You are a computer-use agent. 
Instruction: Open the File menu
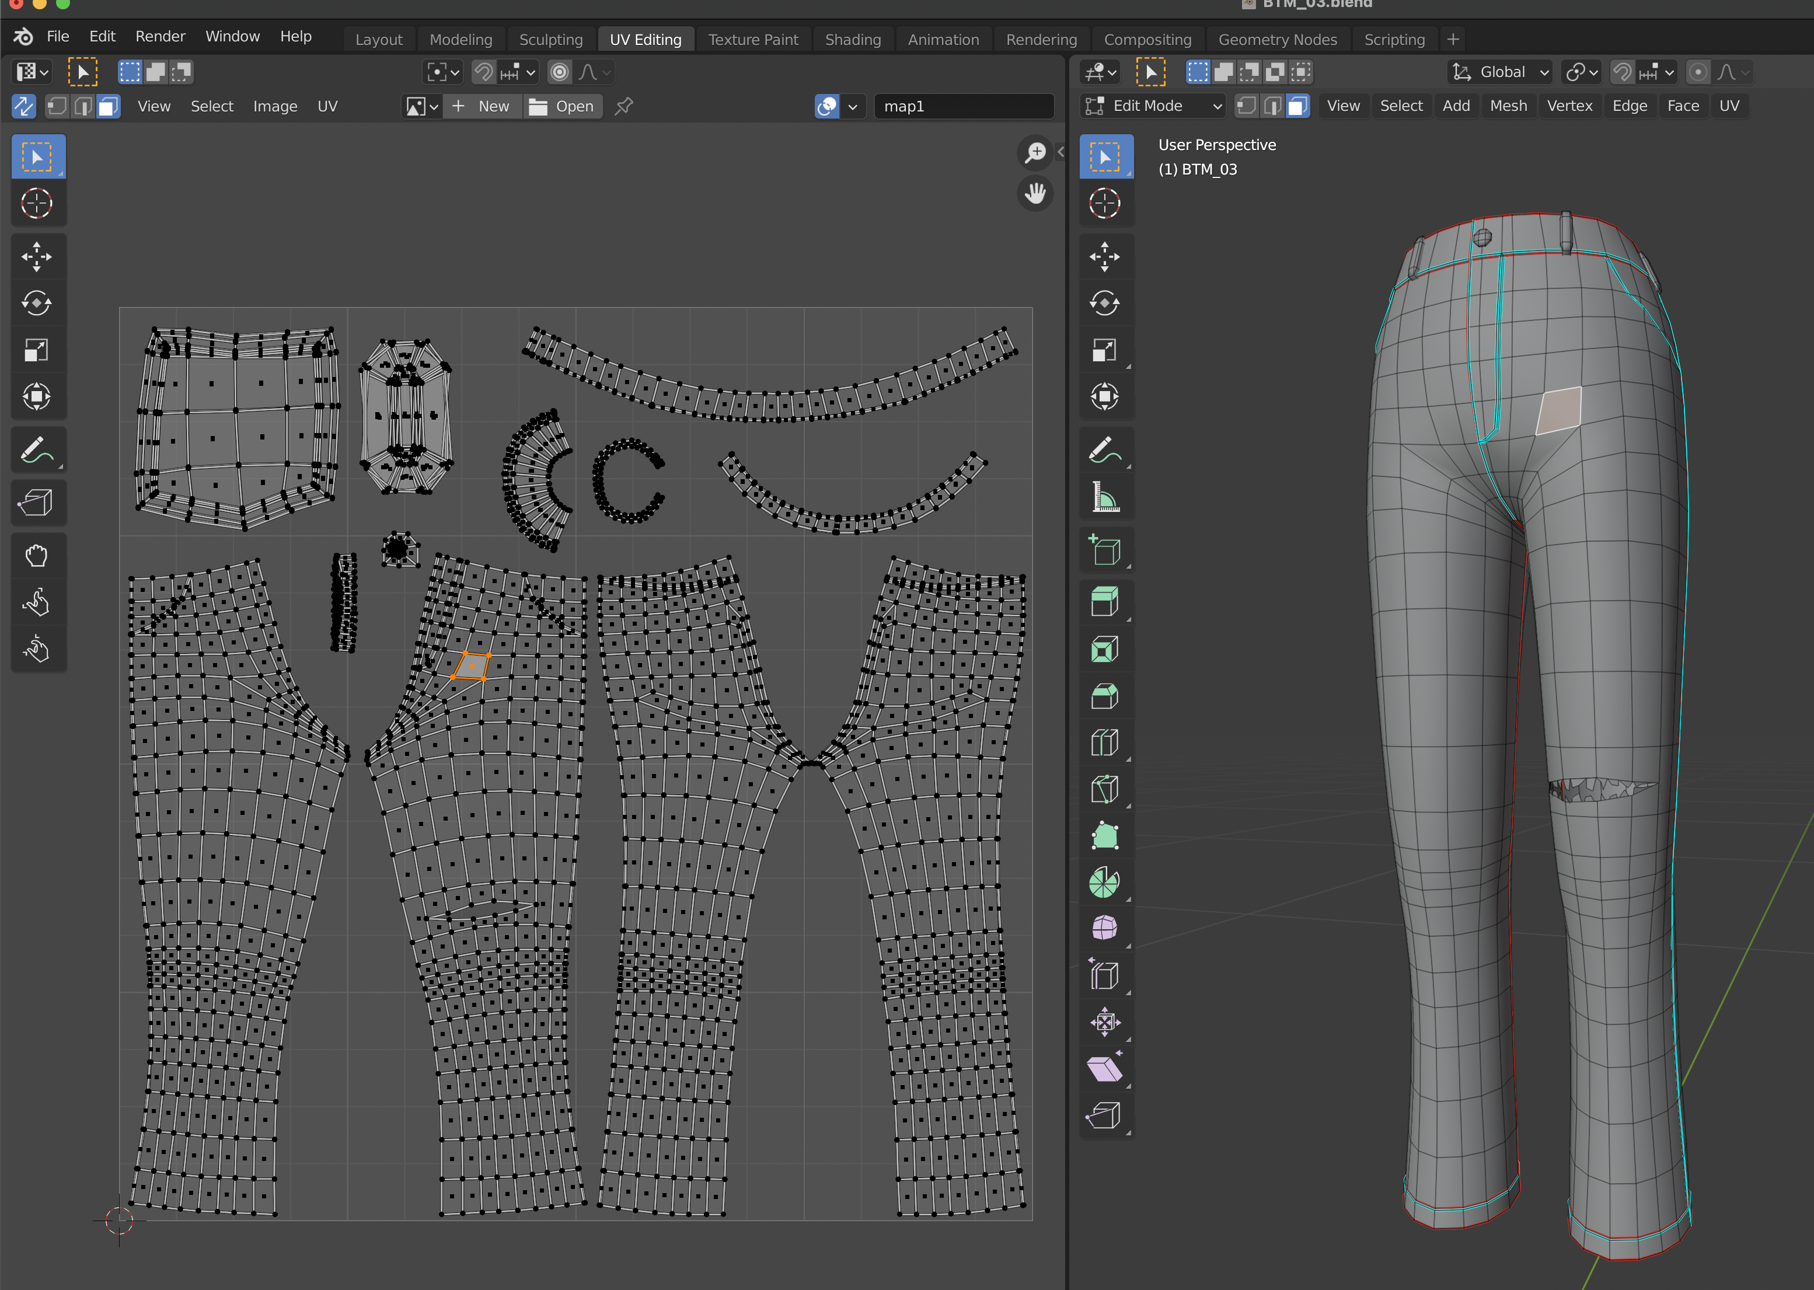click(58, 37)
